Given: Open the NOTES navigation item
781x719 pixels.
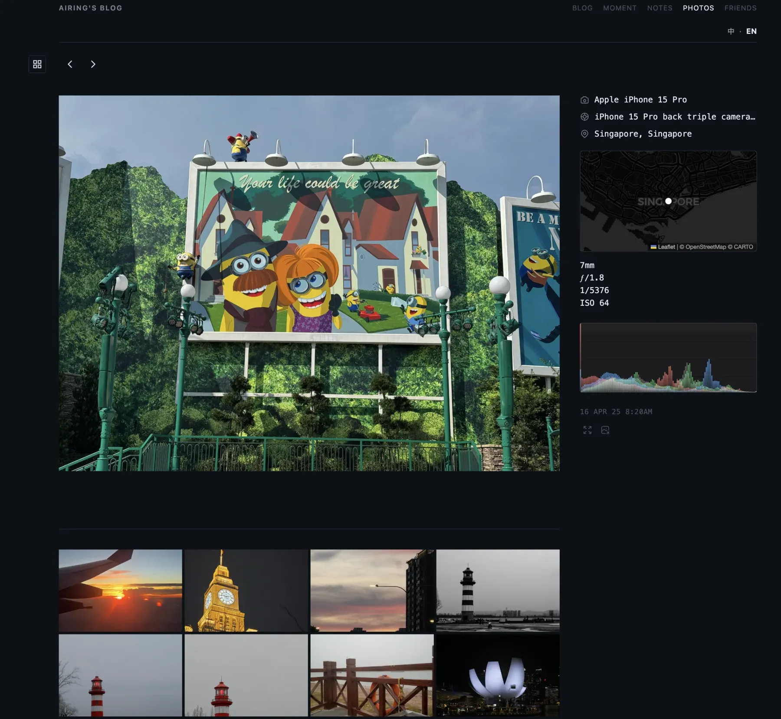Looking at the screenshot, I should [x=660, y=8].
